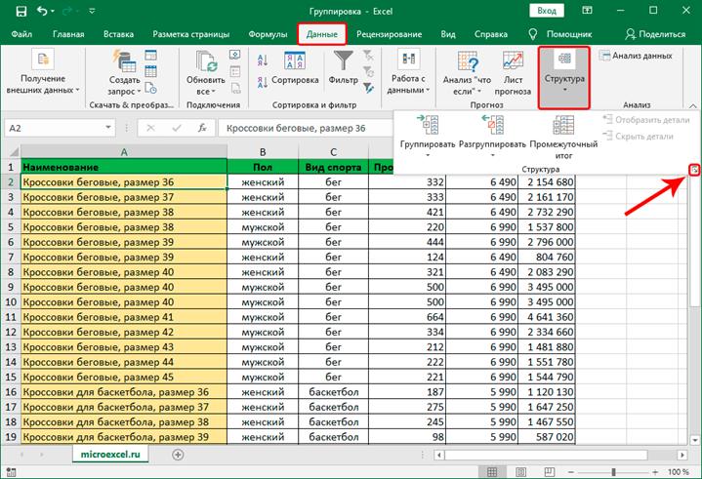
Task: Switch to Page Layout view icon
Action: 520,472
